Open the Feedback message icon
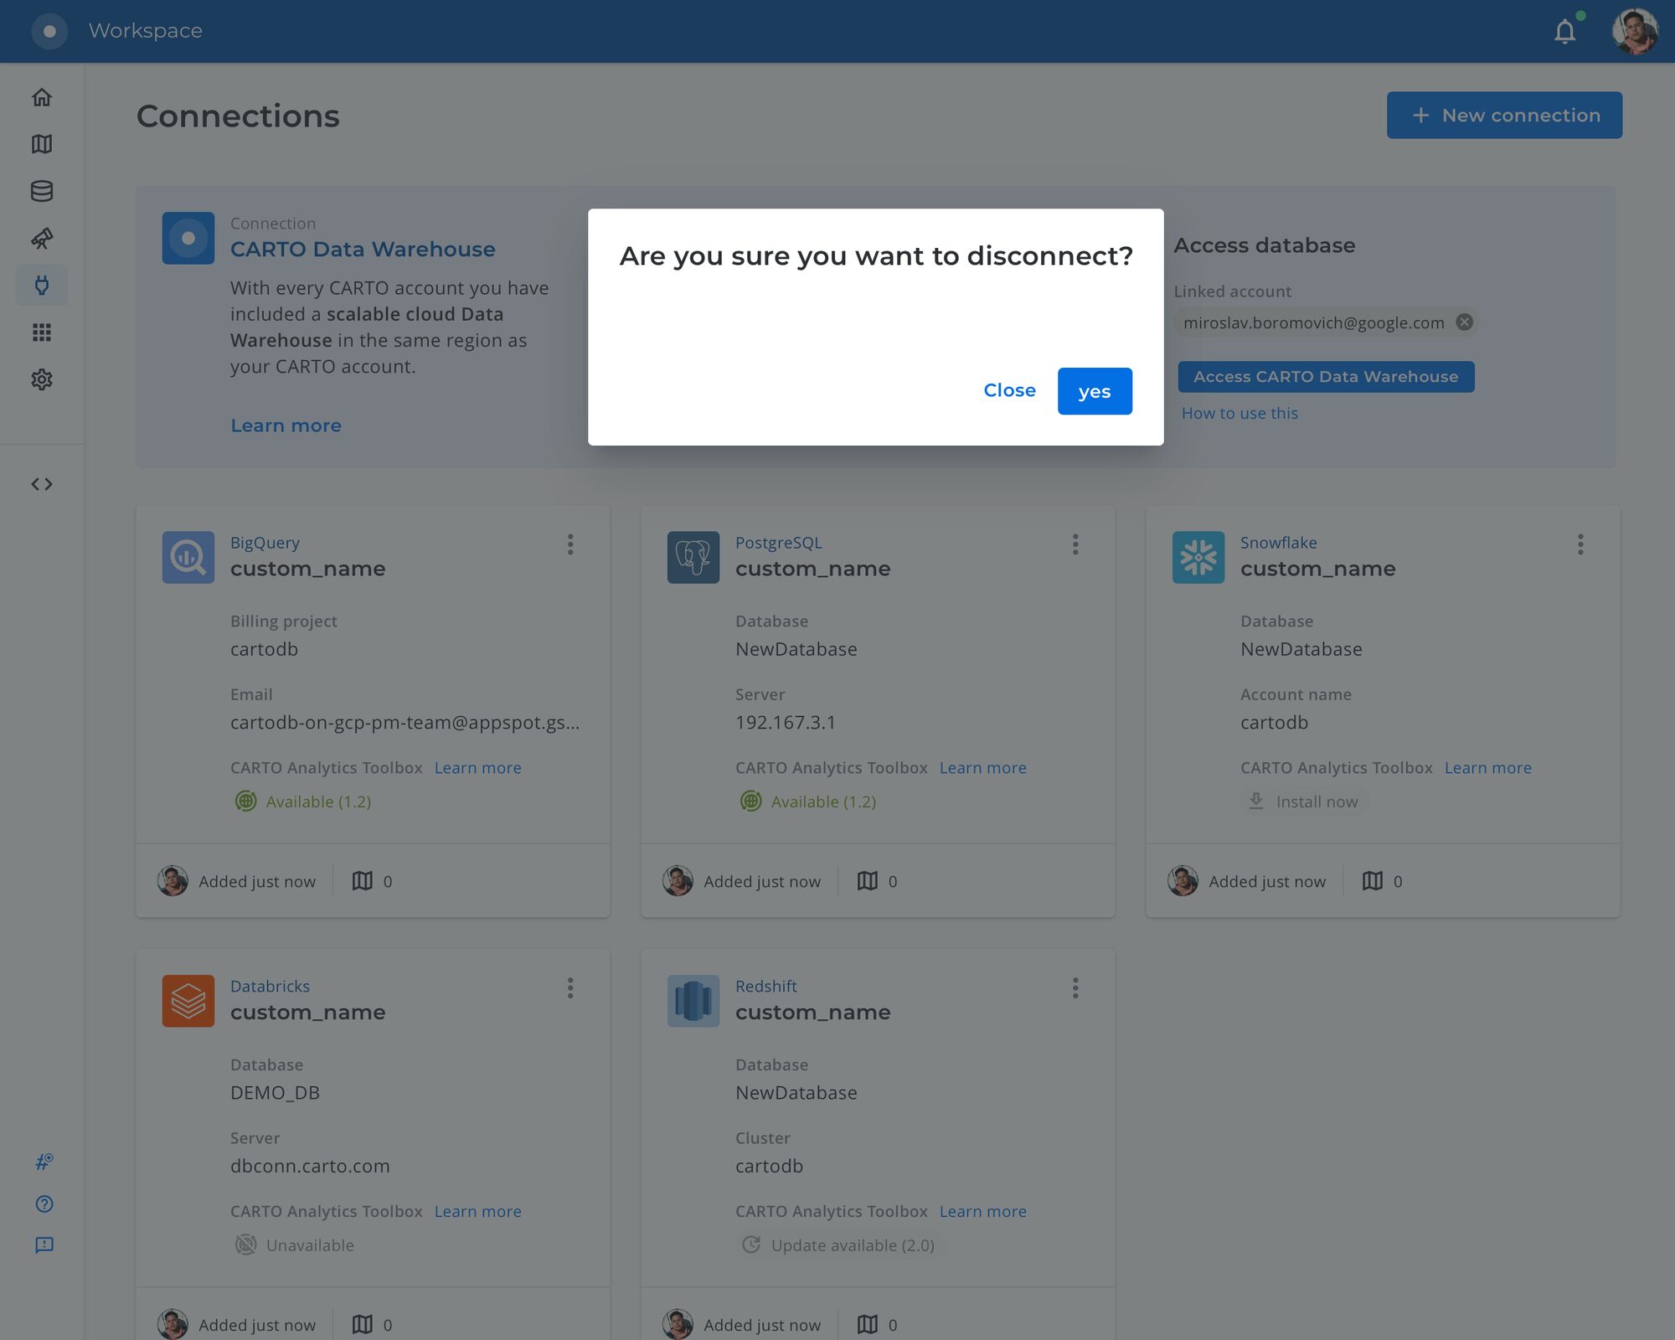 pos(44,1245)
